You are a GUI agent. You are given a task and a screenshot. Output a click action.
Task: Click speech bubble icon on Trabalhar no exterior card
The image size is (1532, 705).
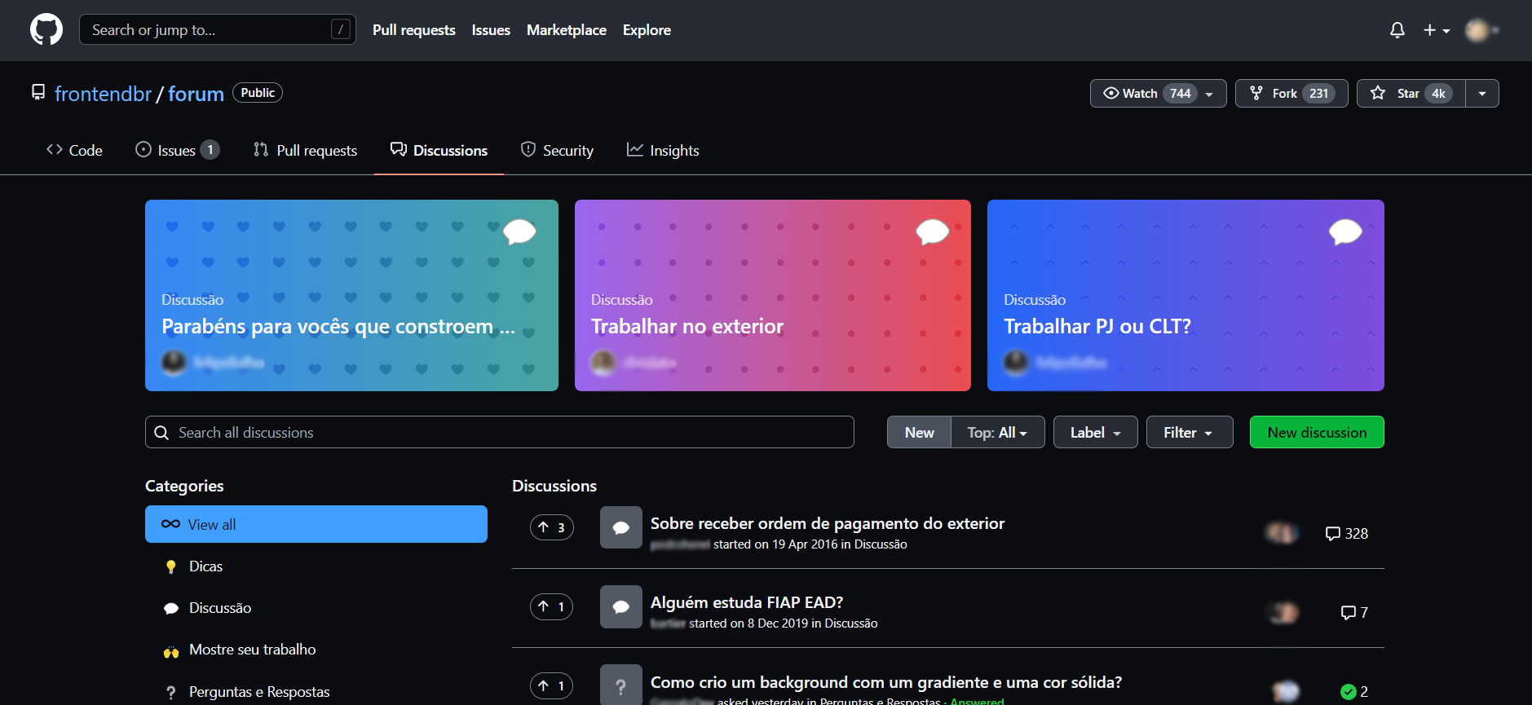click(x=932, y=231)
